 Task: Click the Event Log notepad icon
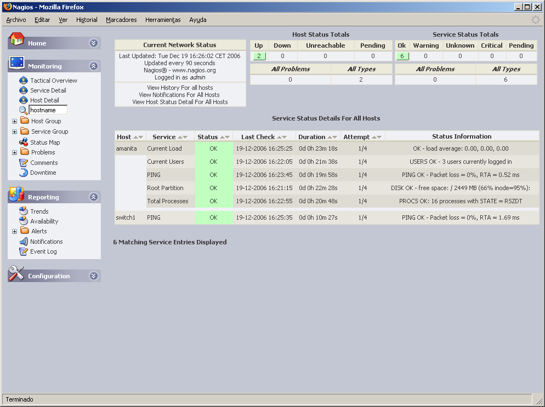pos(23,251)
